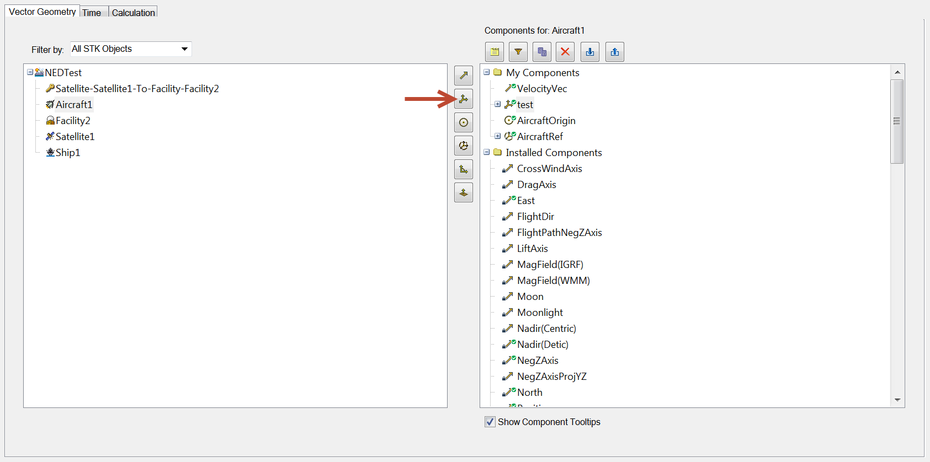Select VelocityVec under My Components
Viewport: 930px width, 462px height.
pos(542,88)
